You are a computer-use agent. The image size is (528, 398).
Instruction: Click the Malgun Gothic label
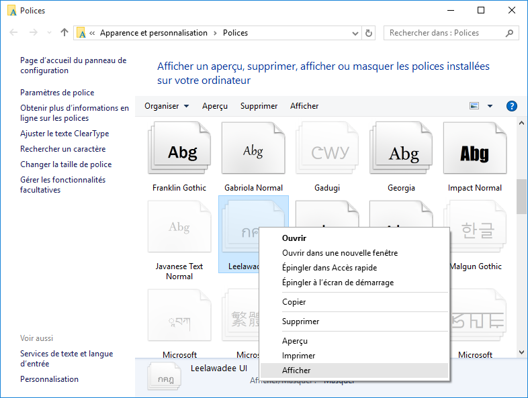tap(476, 266)
